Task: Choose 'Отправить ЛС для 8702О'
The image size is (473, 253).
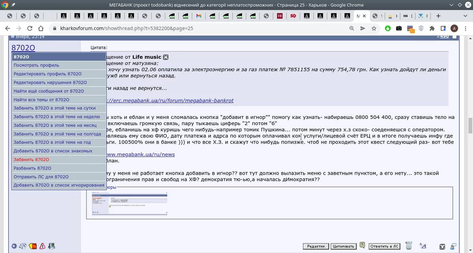Action: pos(59,177)
